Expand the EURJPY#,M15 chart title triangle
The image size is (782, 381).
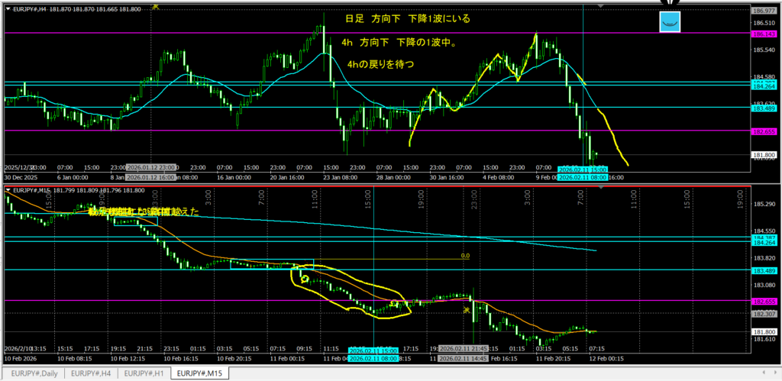coord(8,189)
